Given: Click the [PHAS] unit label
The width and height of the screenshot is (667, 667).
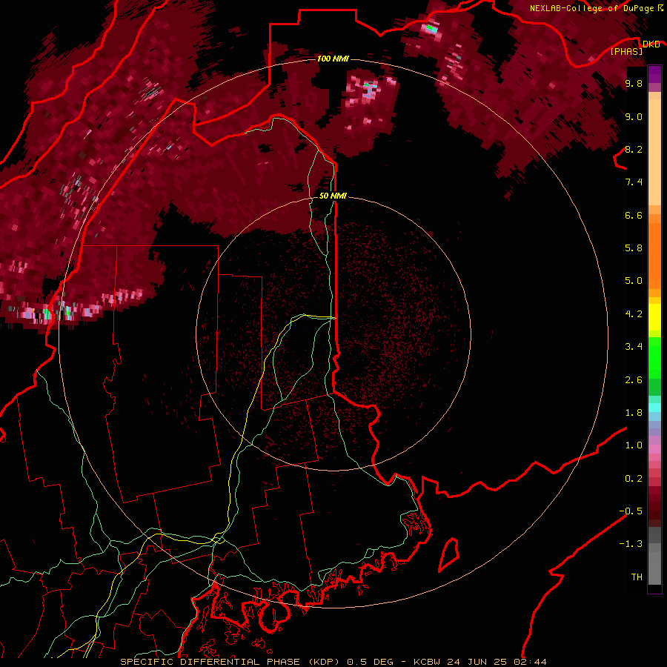Looking at the screenshot, I should pos(626,51).
